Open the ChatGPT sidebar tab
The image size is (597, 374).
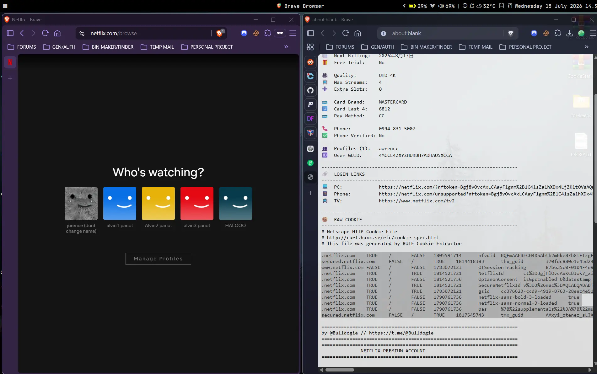pyautogui.click(x=310, y=149)
